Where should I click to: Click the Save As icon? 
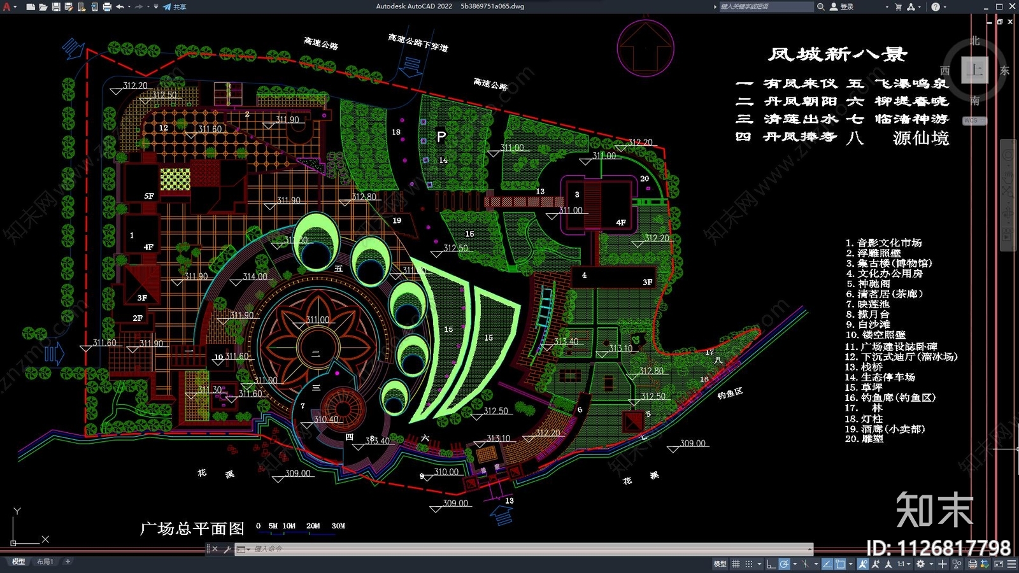(69, 7)
